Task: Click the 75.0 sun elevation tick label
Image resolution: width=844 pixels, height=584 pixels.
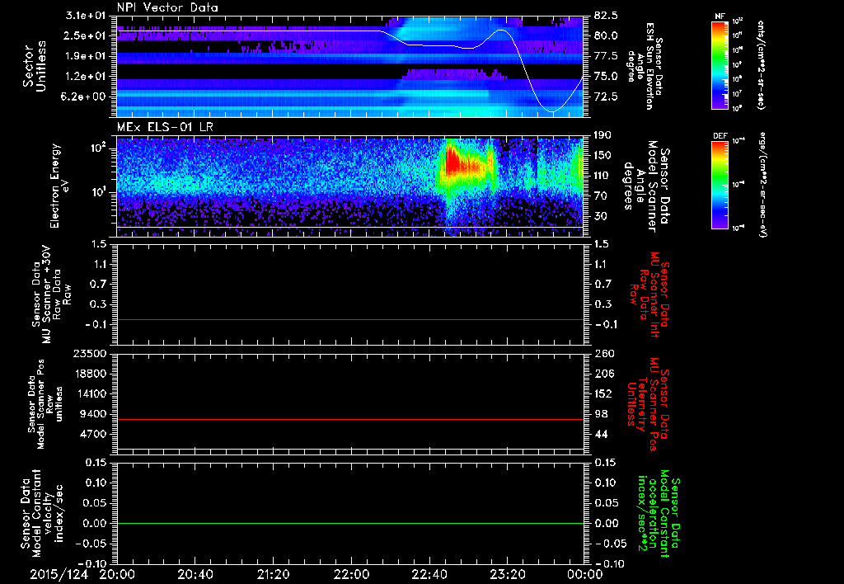Action: click(606, 77)
